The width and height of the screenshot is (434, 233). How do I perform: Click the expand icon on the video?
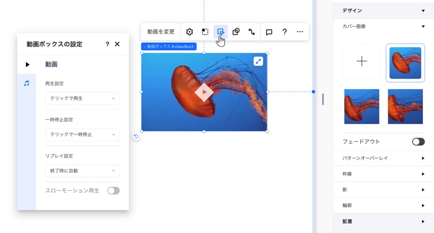259,61
